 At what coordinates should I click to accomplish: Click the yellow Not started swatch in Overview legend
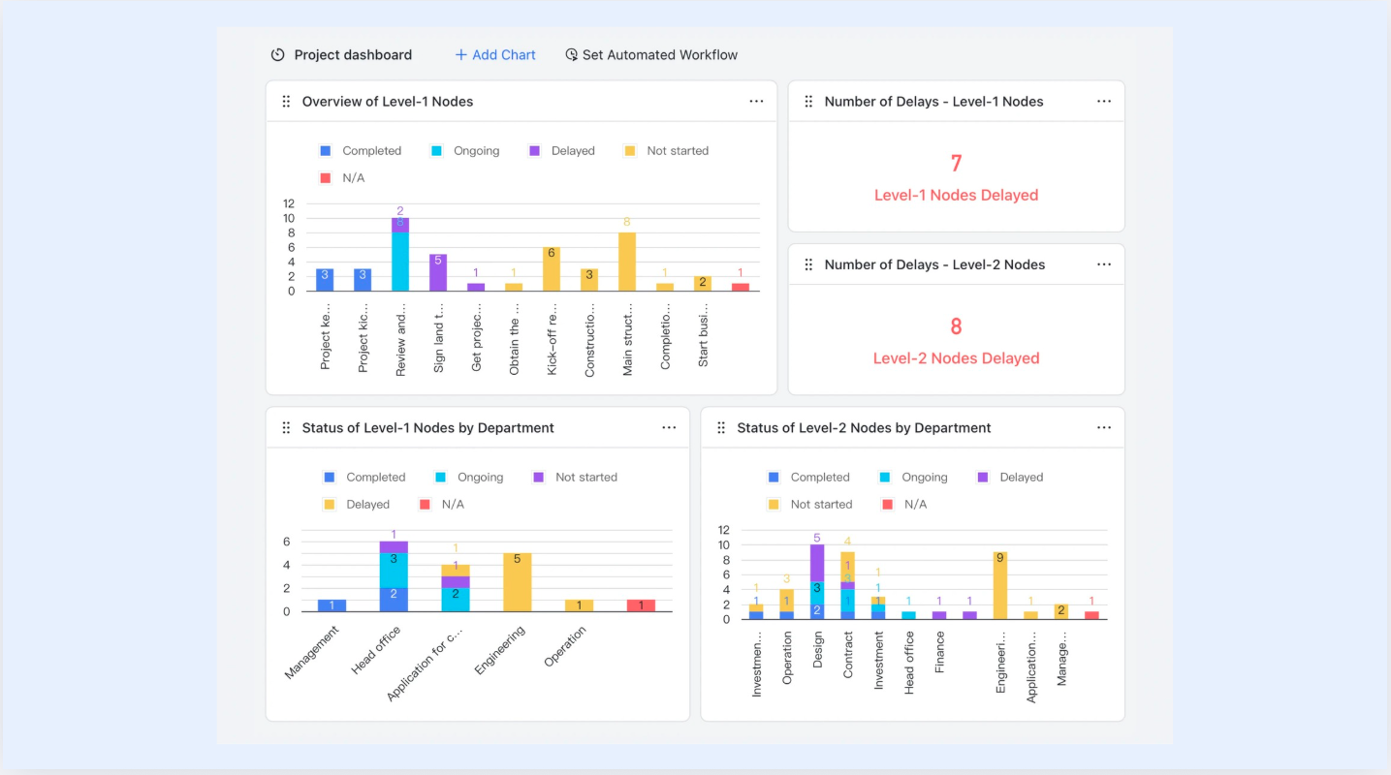pos(629,151)
